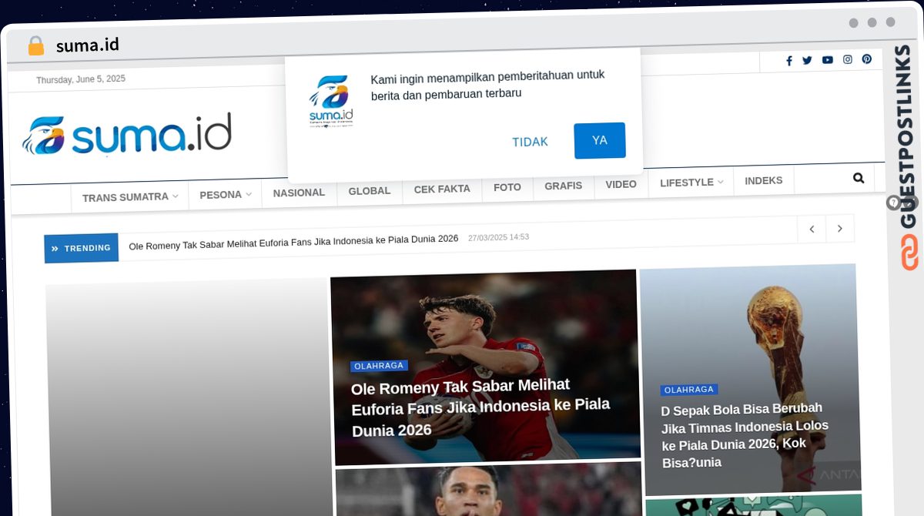Open the Pinterest social icon

coord(866,59)
